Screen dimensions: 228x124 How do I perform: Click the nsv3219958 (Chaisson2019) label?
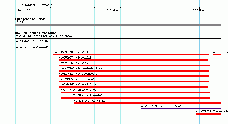pos(78,79)
